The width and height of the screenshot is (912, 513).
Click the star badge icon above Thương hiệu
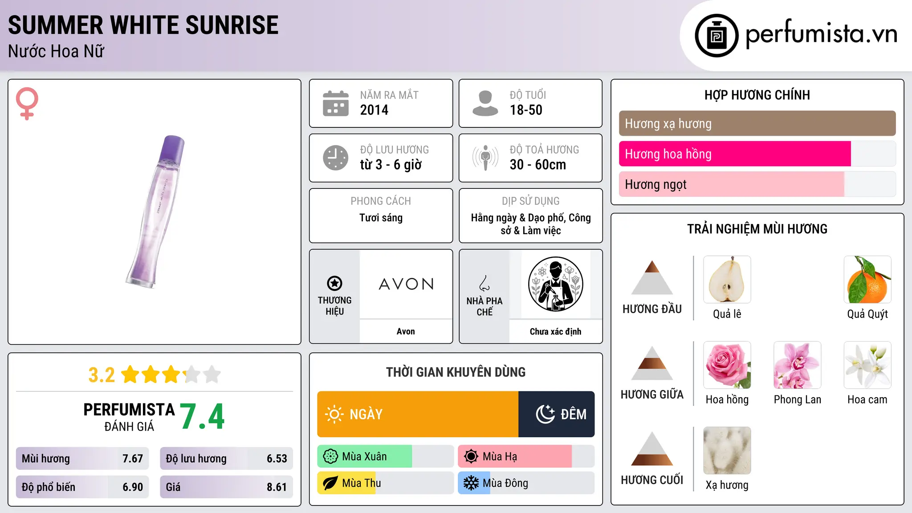[x=334, y=283]
